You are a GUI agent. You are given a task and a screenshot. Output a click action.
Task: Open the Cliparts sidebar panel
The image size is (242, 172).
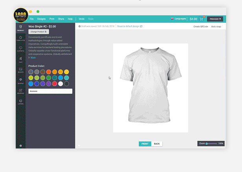tap(20, 49)
